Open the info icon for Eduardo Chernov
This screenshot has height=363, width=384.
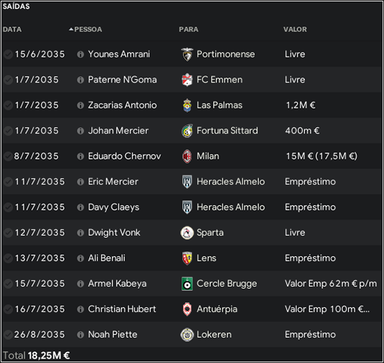(x=80, y=156)
